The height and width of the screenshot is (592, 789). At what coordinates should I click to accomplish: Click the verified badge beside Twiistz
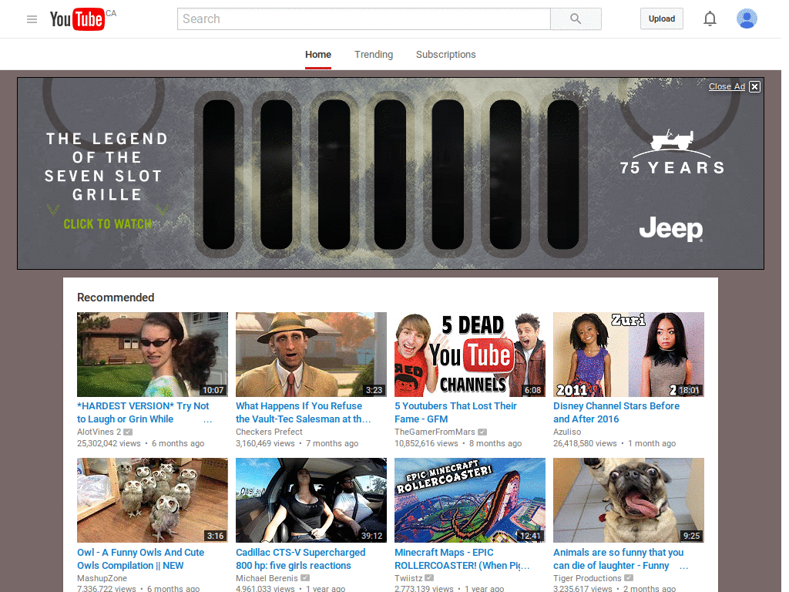tap(429, 578)
